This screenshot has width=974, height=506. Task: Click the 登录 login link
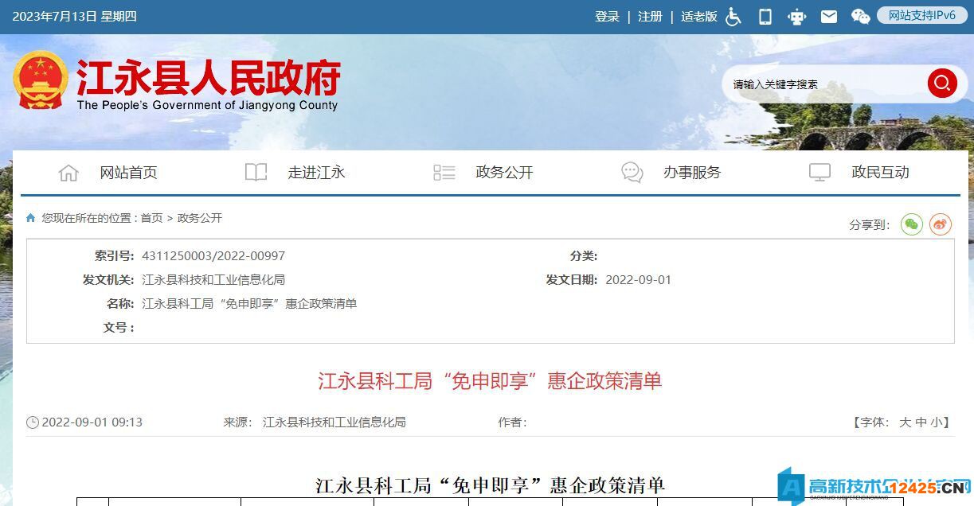[607, 17]
